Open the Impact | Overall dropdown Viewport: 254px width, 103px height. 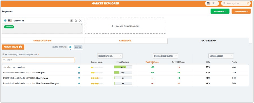[x=110, y=56]
